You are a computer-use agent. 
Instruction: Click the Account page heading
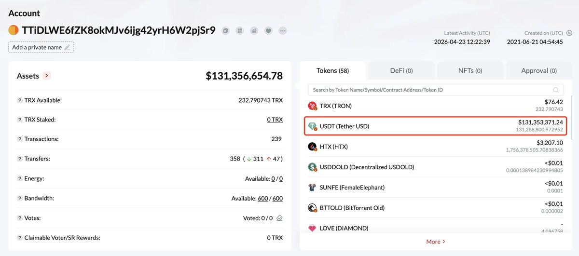(25, 13)
